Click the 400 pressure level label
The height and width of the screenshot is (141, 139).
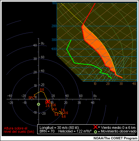tap(54, 49)
